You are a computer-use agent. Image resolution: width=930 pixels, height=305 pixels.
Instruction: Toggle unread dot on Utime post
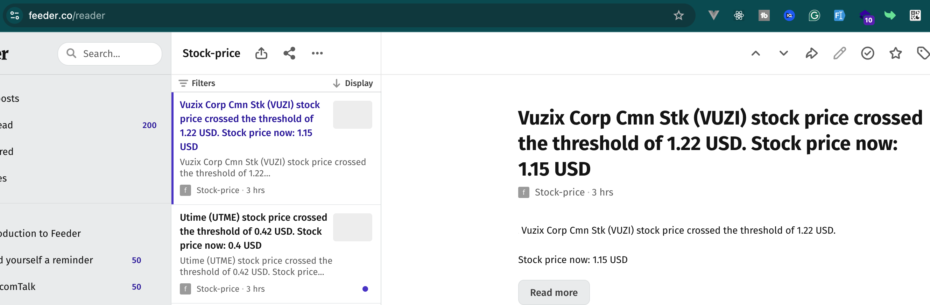pyautogui.click(x=365, y=289)
